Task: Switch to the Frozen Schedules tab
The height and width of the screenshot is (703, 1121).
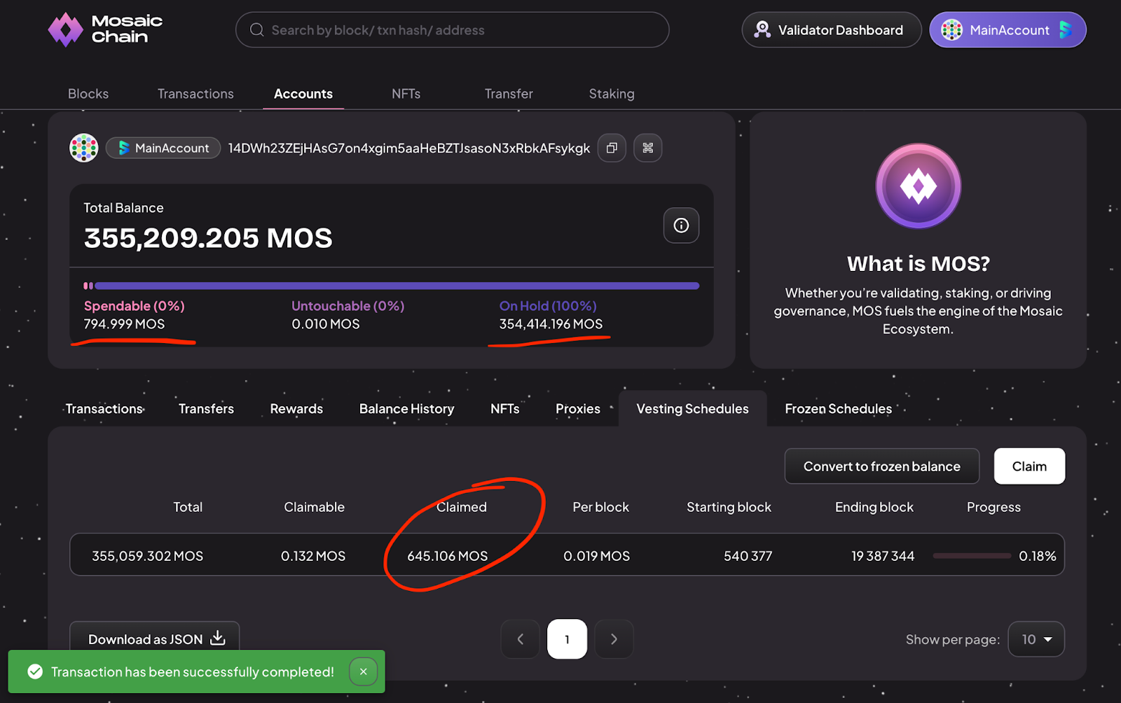Action: [x=838, y=409]
